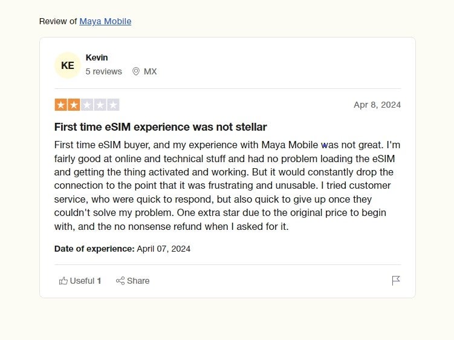Click the Share button text
Viewport: 454px width, 340px height.
pos(138,281)
